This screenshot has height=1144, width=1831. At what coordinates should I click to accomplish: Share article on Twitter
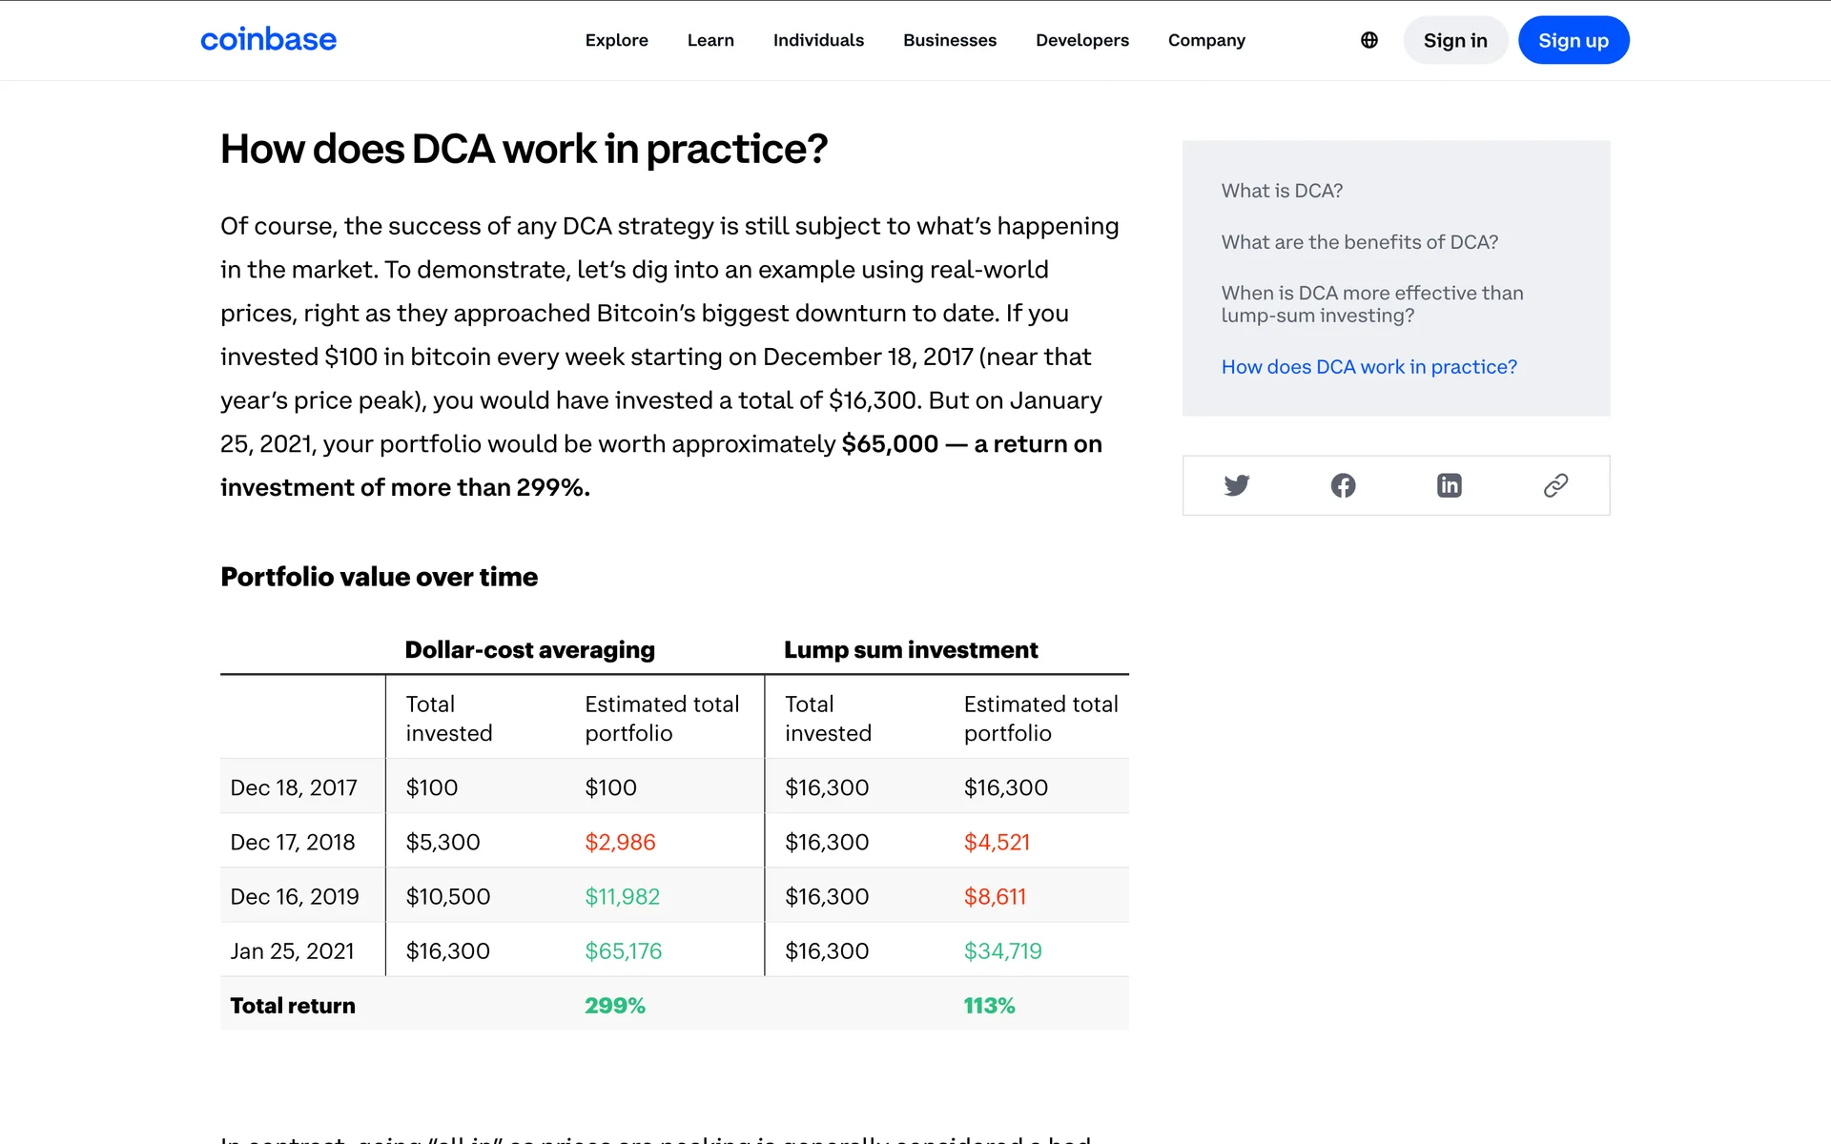[1236, 485]
